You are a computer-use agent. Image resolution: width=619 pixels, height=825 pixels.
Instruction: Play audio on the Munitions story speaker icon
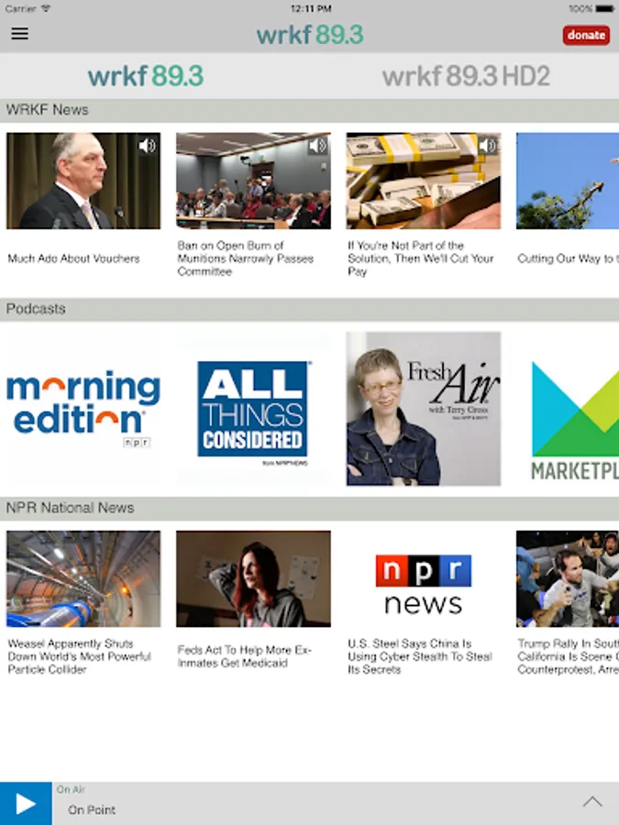click(317, 145)
